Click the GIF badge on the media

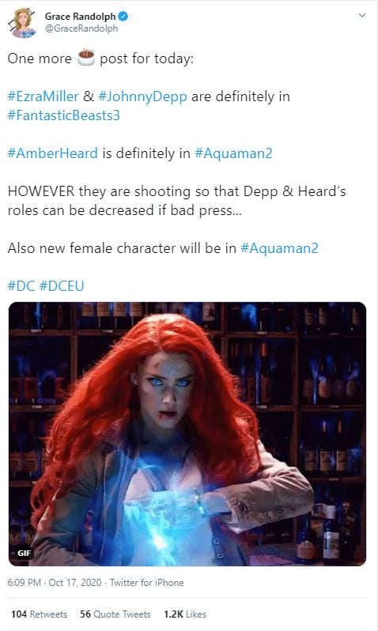pos(24,553)
